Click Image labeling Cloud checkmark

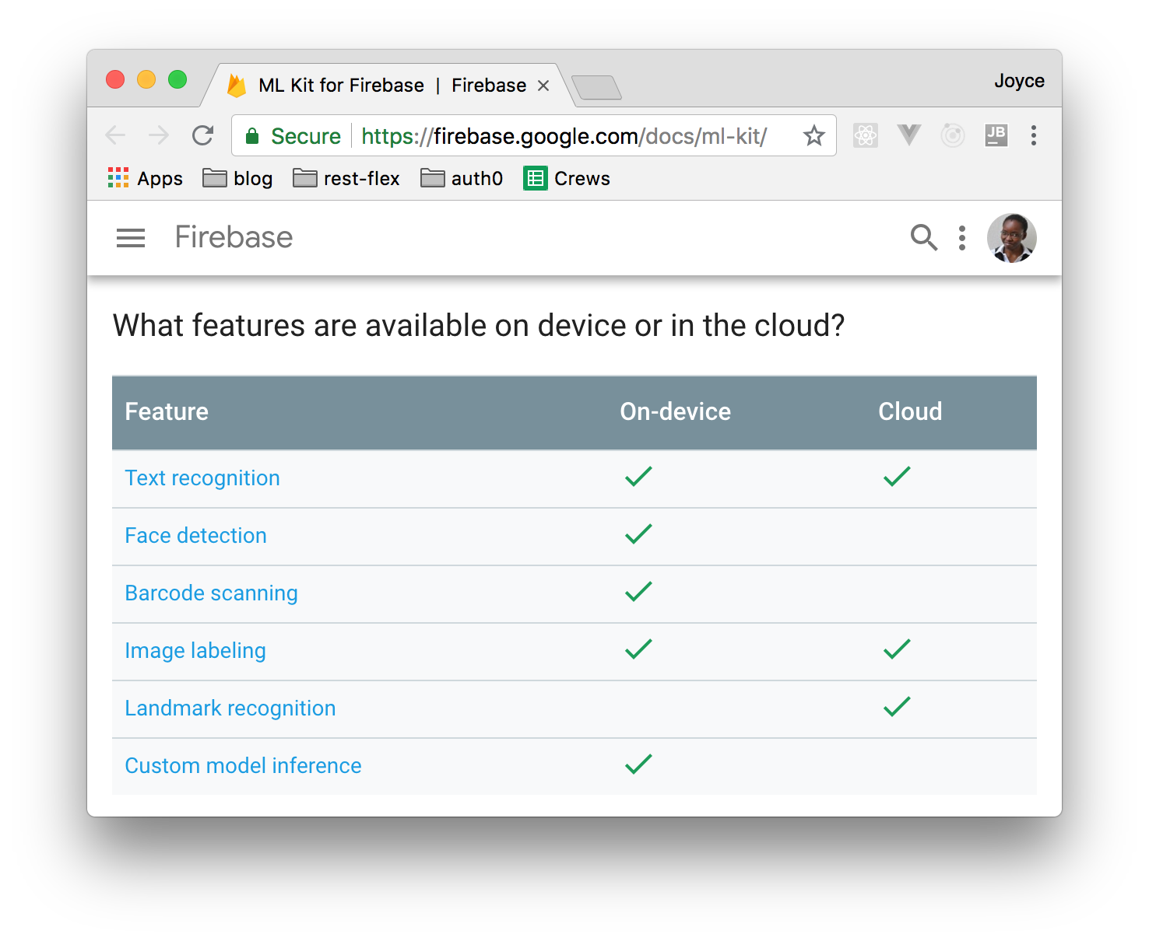pyautogui.click(x=897, y=649)
